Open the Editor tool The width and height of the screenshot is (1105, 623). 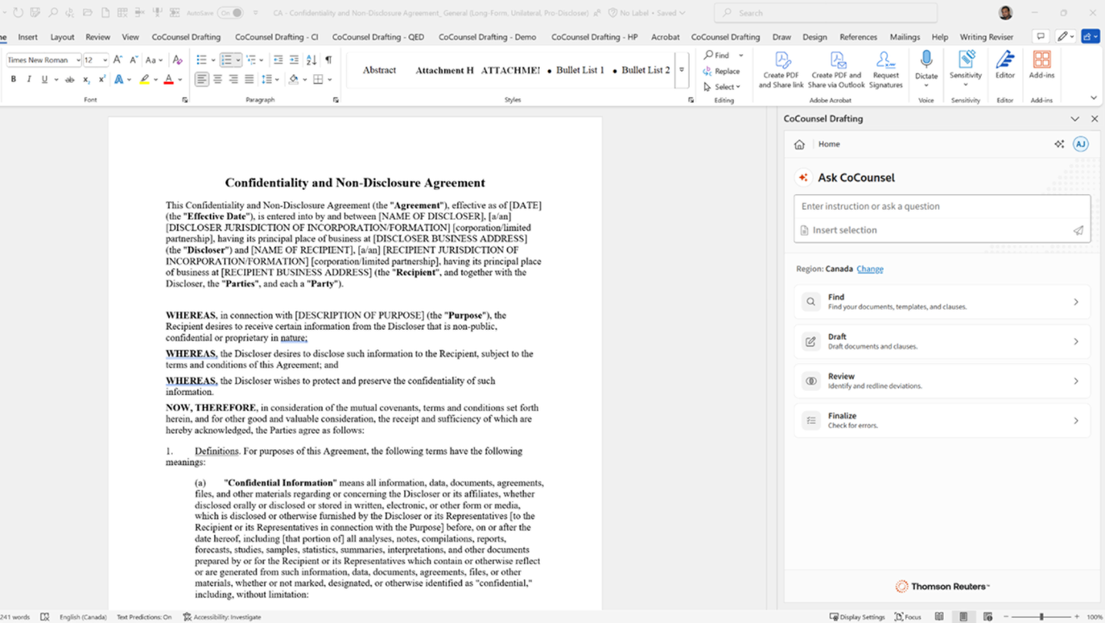click(1005, 66)
